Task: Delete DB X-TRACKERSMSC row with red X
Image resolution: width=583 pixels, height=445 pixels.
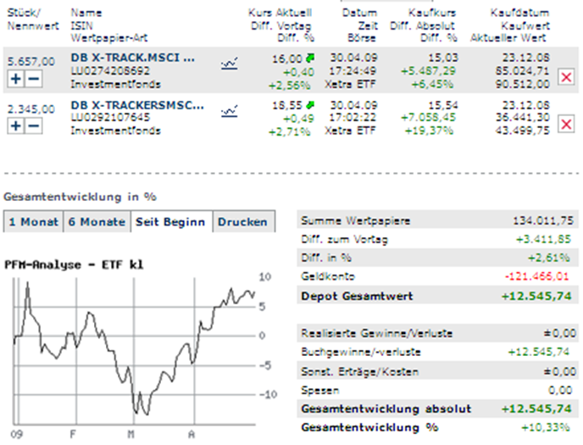Action: point(566,125)
